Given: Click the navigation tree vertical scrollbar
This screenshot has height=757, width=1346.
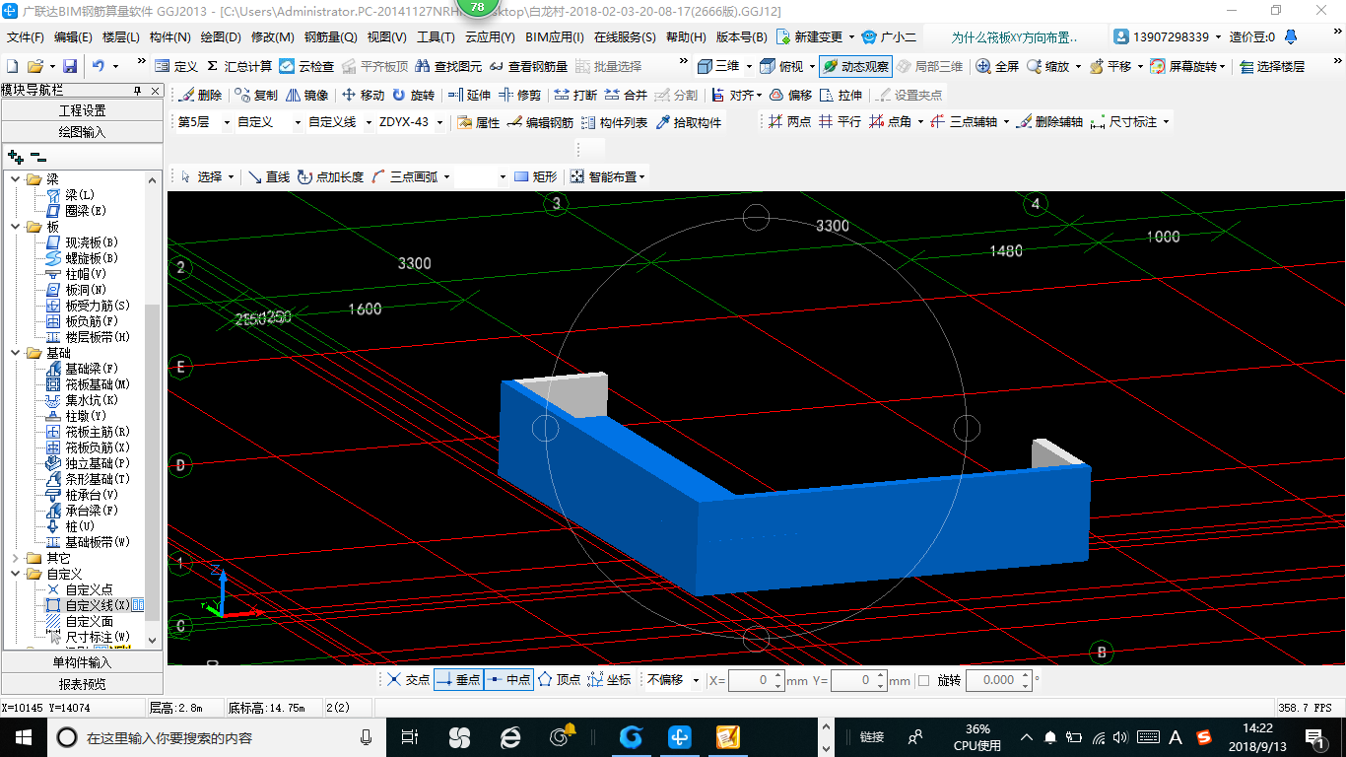Looking at the screenshot, I should point(153,409).
